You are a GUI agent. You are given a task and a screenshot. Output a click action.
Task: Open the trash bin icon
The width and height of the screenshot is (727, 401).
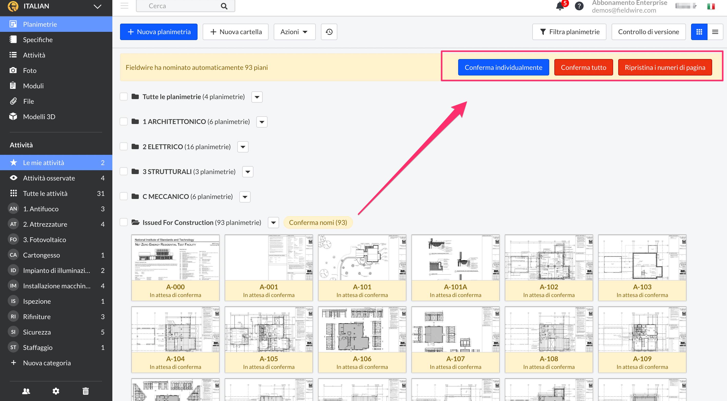[x=85, y=391]
